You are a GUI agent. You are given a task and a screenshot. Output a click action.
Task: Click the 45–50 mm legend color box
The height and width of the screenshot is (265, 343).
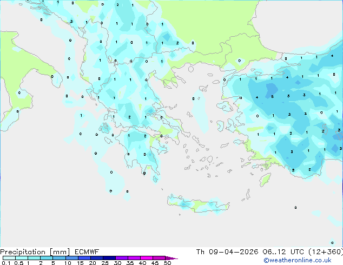tap(159, 258)
